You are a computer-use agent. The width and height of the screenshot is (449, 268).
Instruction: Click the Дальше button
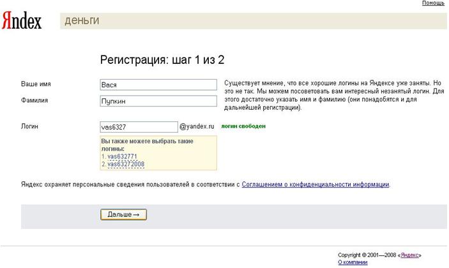pyautogui.click(x=123, y=214)
